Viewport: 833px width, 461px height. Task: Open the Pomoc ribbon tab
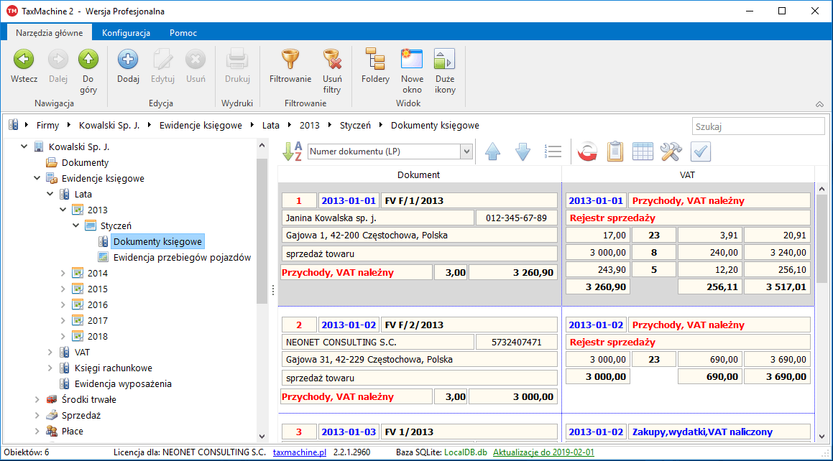[183, 33]
